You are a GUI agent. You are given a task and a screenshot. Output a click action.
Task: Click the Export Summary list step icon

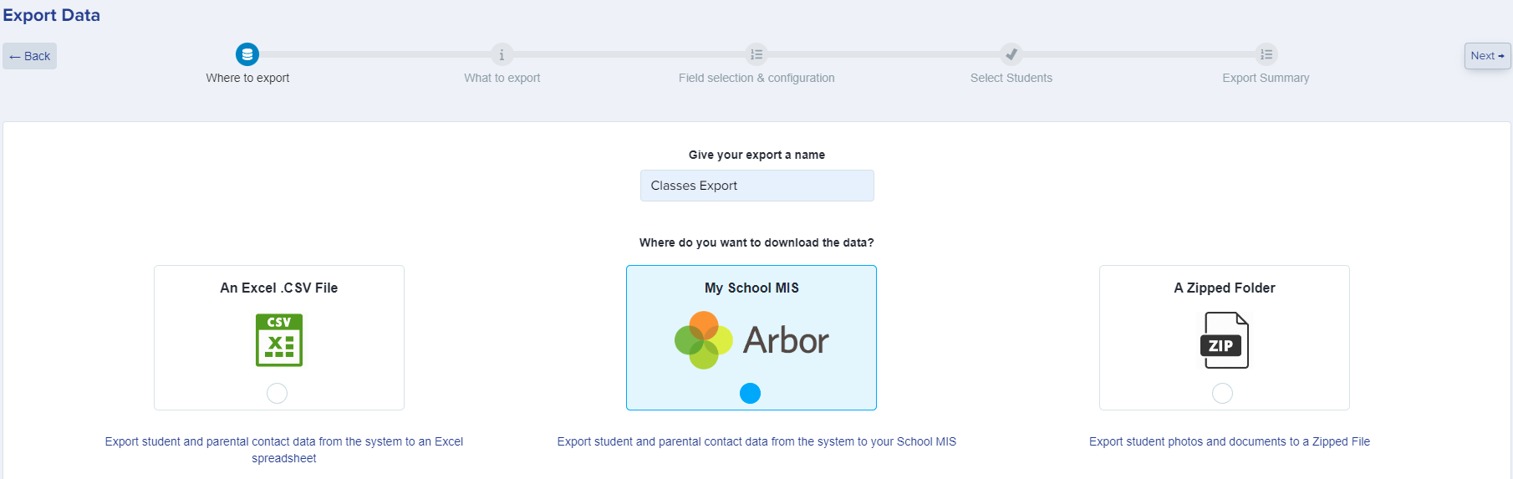[x=1266, y=54]
